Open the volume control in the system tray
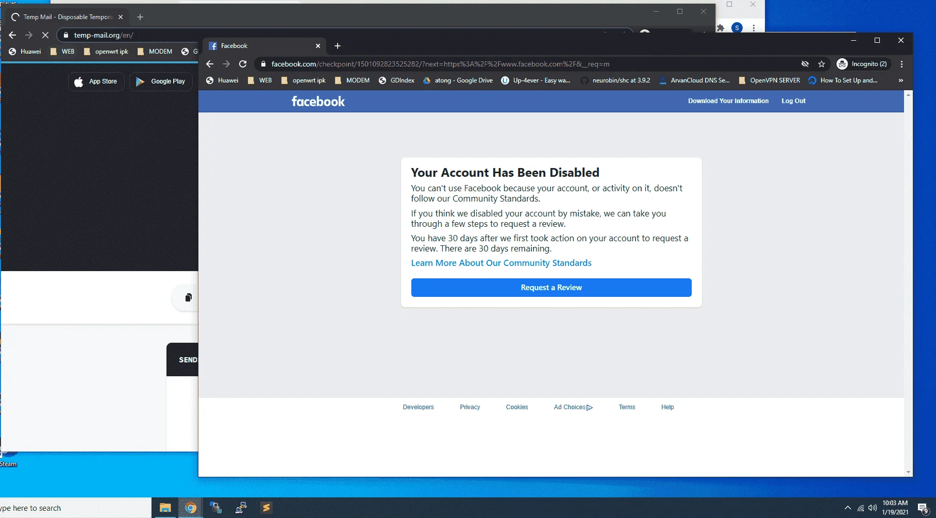 (x=873, y=508)
